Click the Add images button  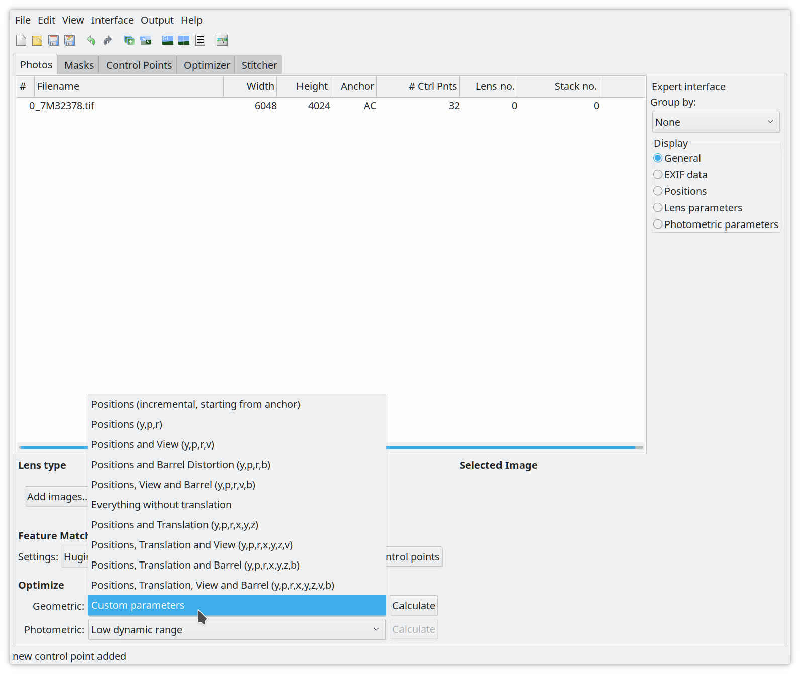point(57,497)
